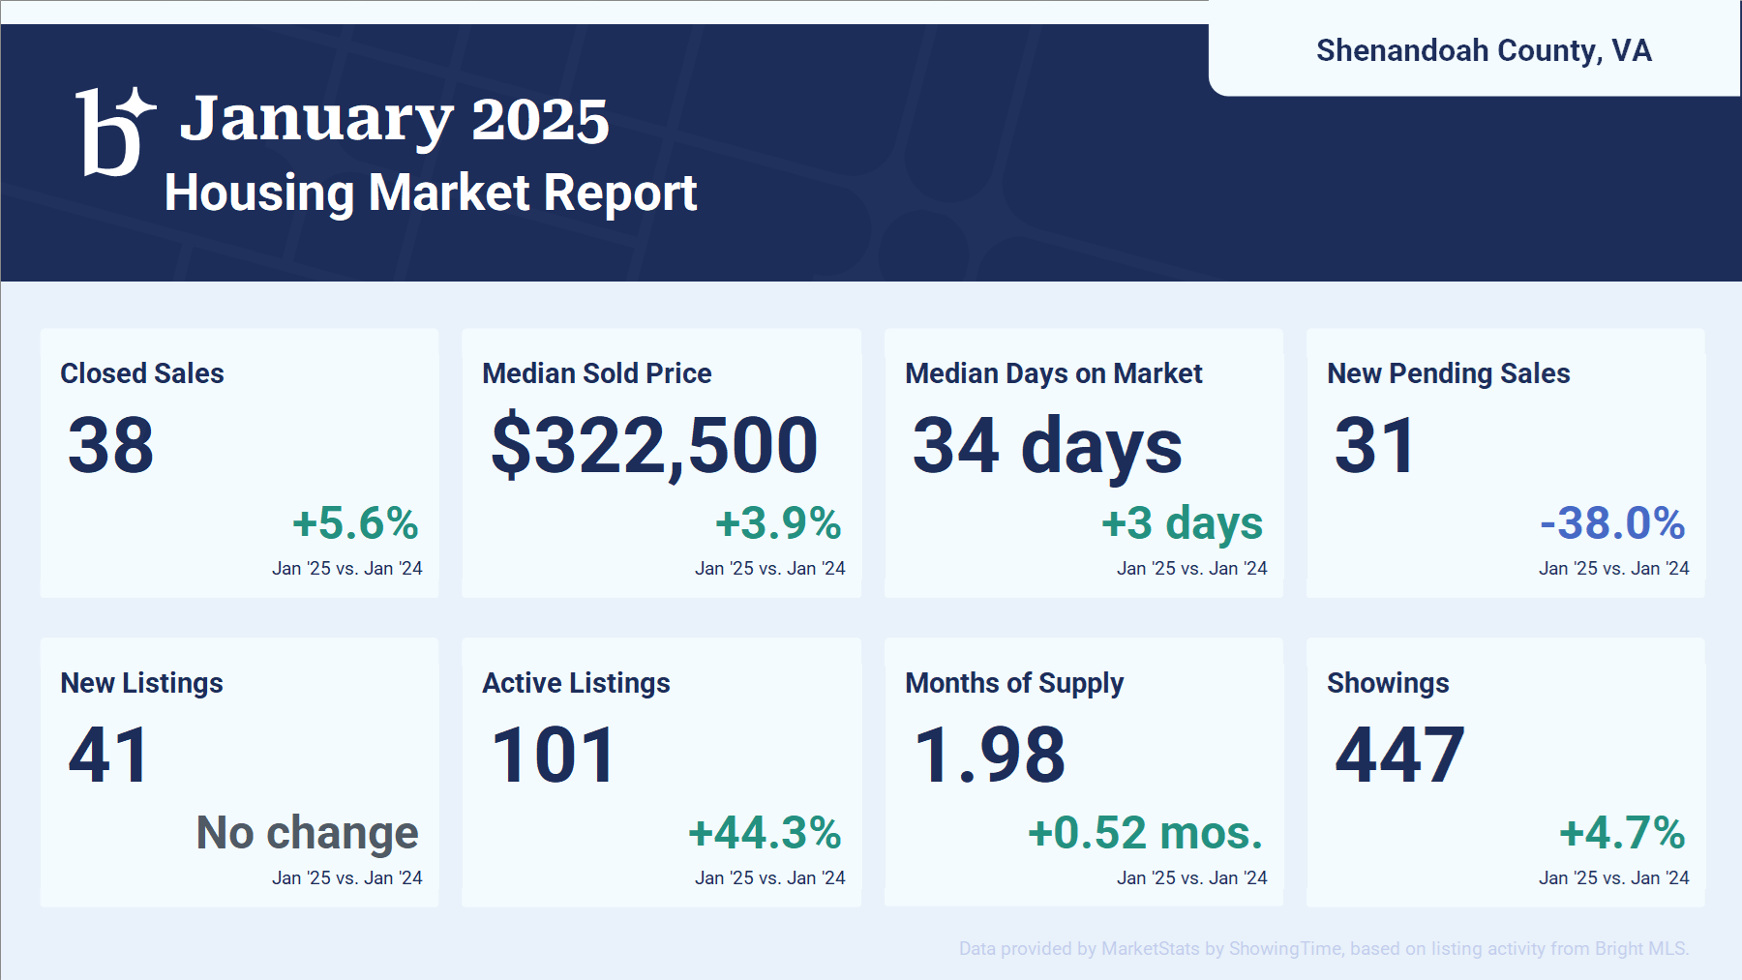1742x980 pixels.
Task: Click the 1.98 months of supply figure
Action: point(989,755)
